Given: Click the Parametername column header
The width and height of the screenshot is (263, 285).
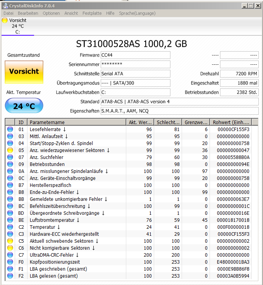Looking at the screenshot, I should pos(77,122).
